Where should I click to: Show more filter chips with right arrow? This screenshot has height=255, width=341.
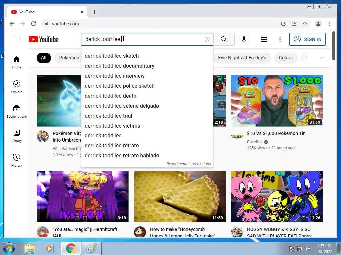tap(321, 58)
